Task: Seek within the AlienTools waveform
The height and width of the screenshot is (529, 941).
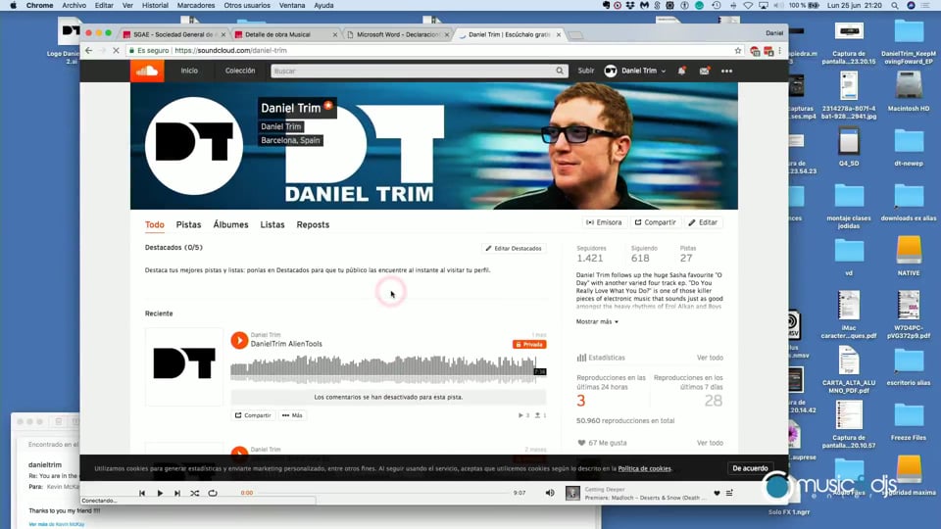Action: pos(388,369)
